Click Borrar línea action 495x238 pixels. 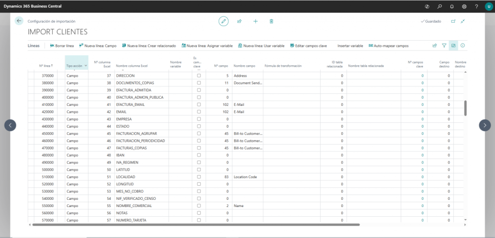coord(61,45)
